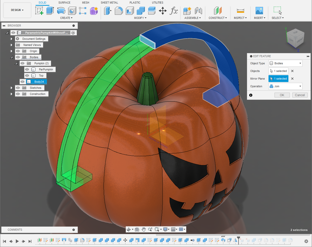The height and width of the screenshot is (247, 312).
Task: Click the New Component icon
Action: coord(187,11)
